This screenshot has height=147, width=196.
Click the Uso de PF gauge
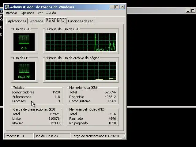pyautogui.click(x=24, y=71)
